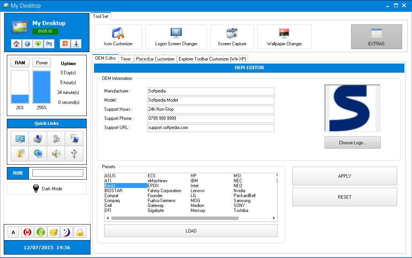The image size is (412, 258).
Task: Click the APPLY button
Action: [x=344, y=176]
